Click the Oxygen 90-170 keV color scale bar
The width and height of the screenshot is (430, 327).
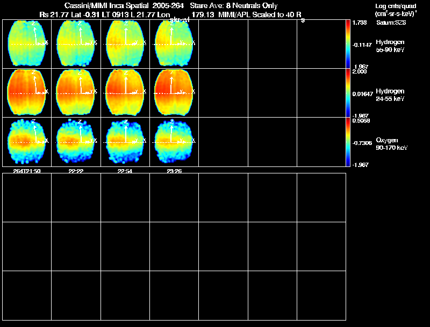pos(348,142)
